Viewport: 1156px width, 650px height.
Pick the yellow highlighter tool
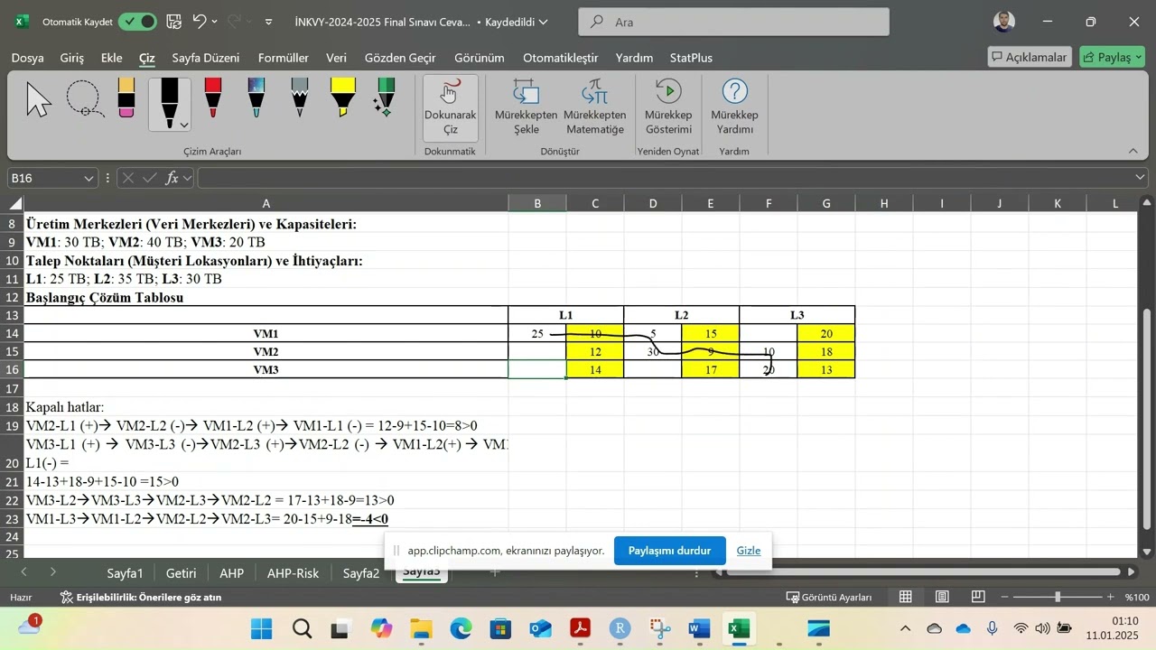[x=342, y=97]
